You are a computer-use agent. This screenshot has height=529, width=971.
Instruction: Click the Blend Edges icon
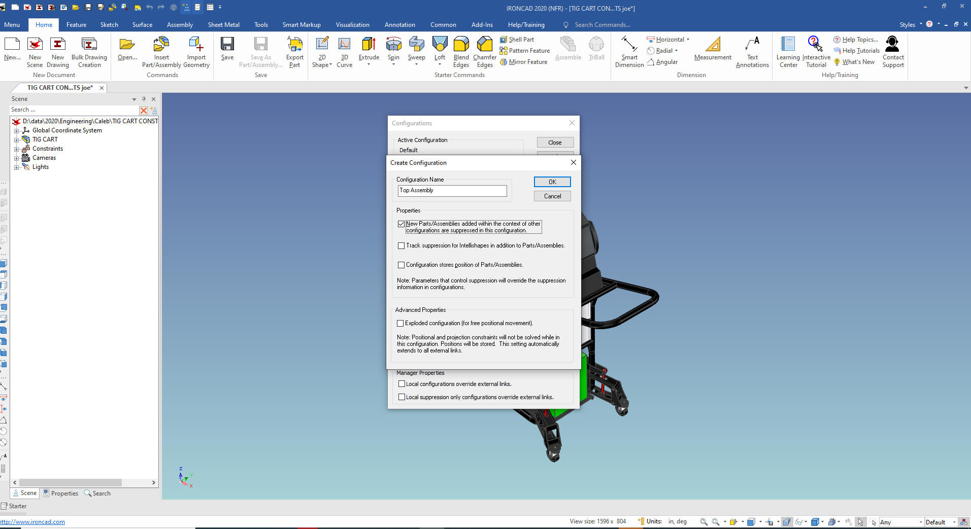461,45
